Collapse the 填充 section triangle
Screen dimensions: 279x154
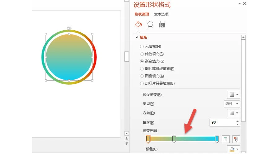tap(137, 37)
